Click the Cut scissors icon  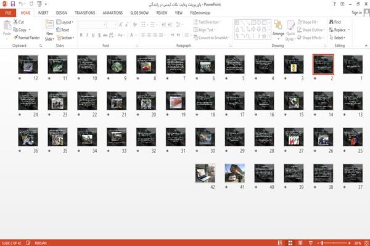tap(16, 22)
